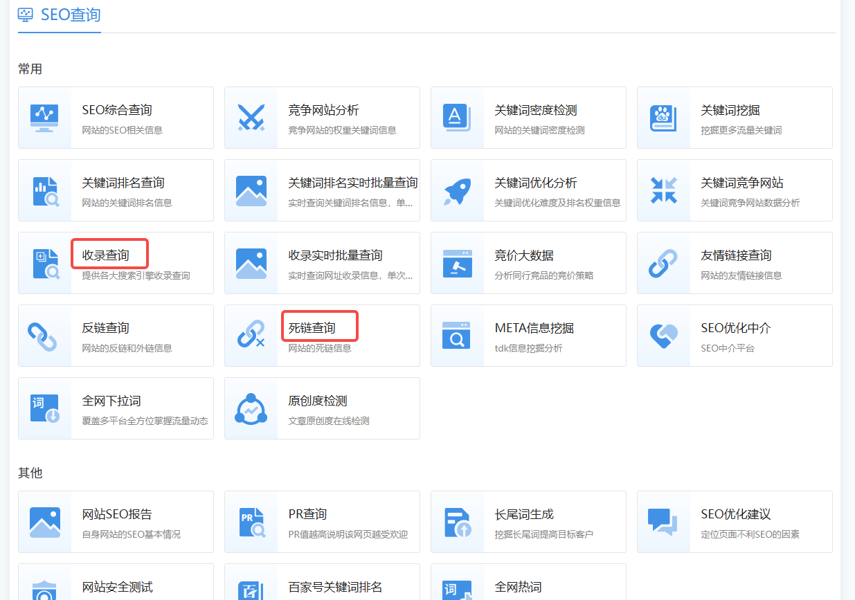The width and height of the screenshot is (855, 600).
Task: Click the inward arrows icon for 关键词竞争网站
Action: (663, 190)
